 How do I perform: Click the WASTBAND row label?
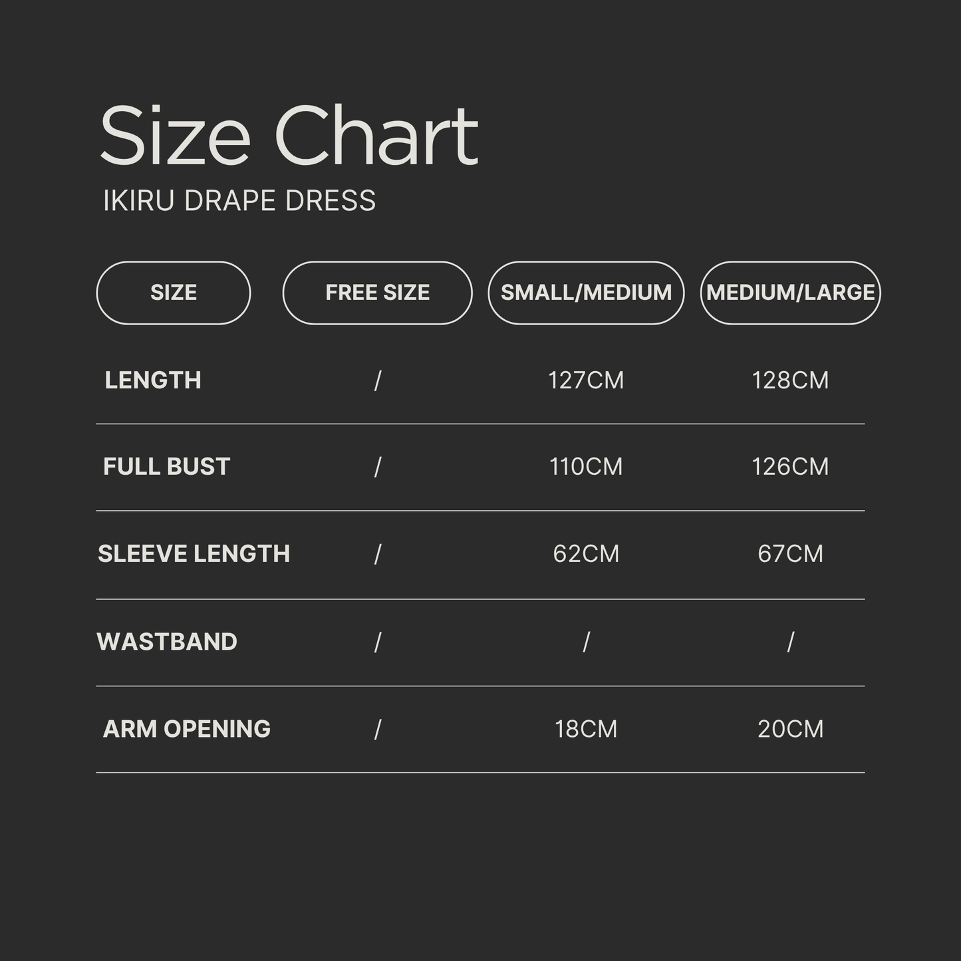[x=167, y=642]
